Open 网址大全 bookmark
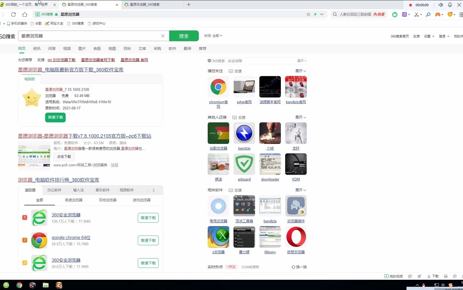This screenshot has height=290, width=463. point(54,23)
